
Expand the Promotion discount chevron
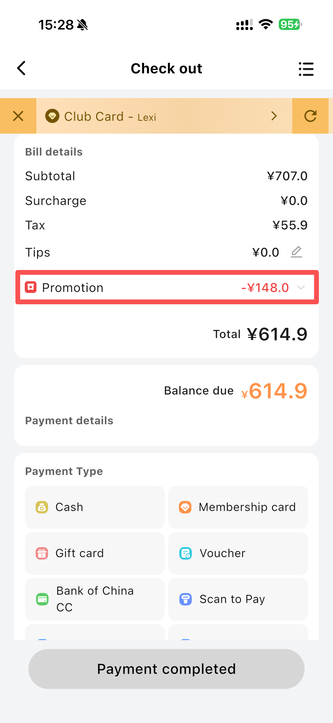point(301,287)
